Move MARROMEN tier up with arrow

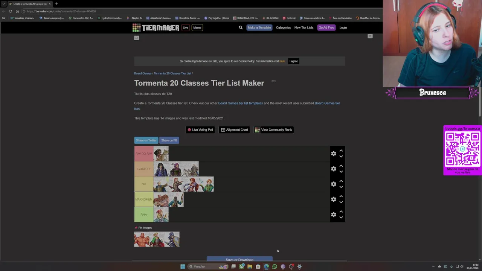click(x=341, y=196)
